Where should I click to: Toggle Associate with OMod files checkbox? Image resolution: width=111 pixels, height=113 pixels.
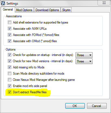tap(9, 41)
